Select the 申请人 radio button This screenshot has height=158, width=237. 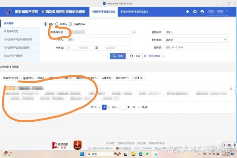pyautogui.click(x=57, y=24)
